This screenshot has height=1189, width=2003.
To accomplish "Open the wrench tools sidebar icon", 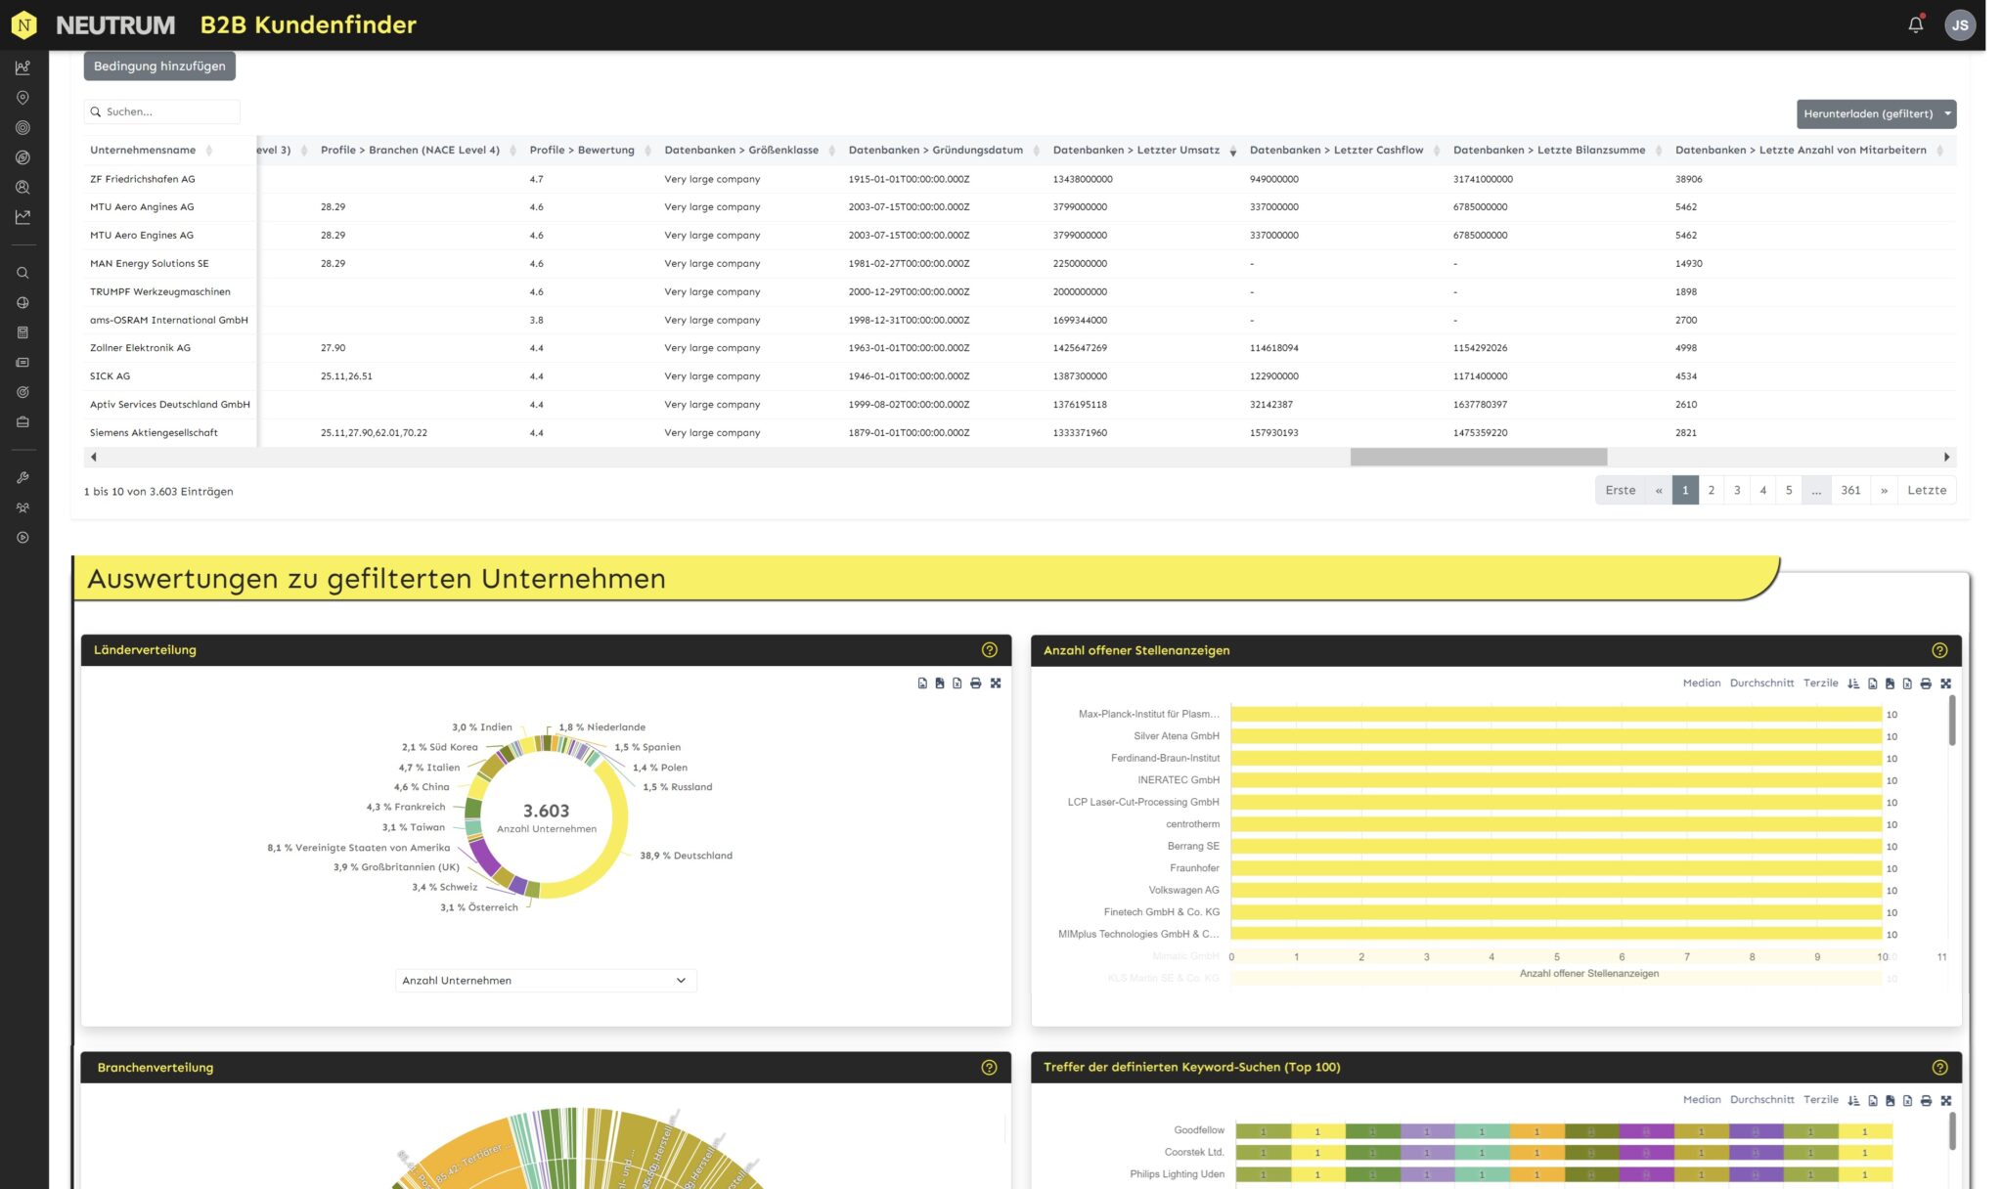I will (x=22, y=478).
